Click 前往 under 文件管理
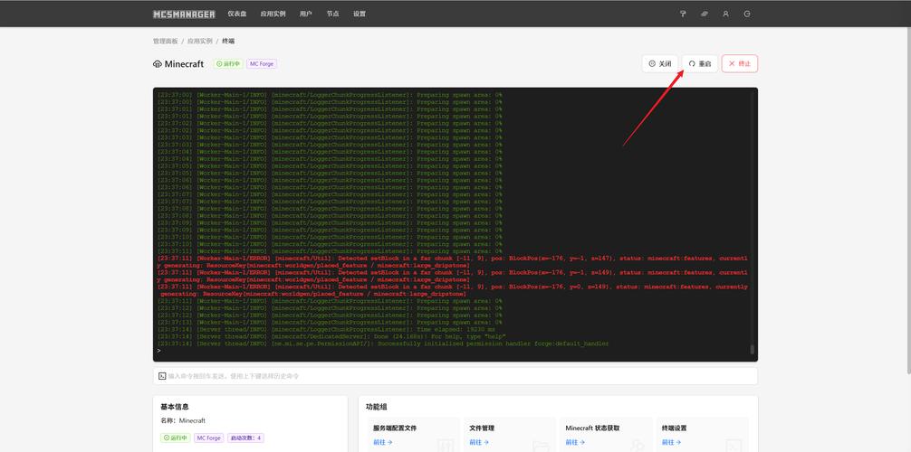 coord(479,443)
